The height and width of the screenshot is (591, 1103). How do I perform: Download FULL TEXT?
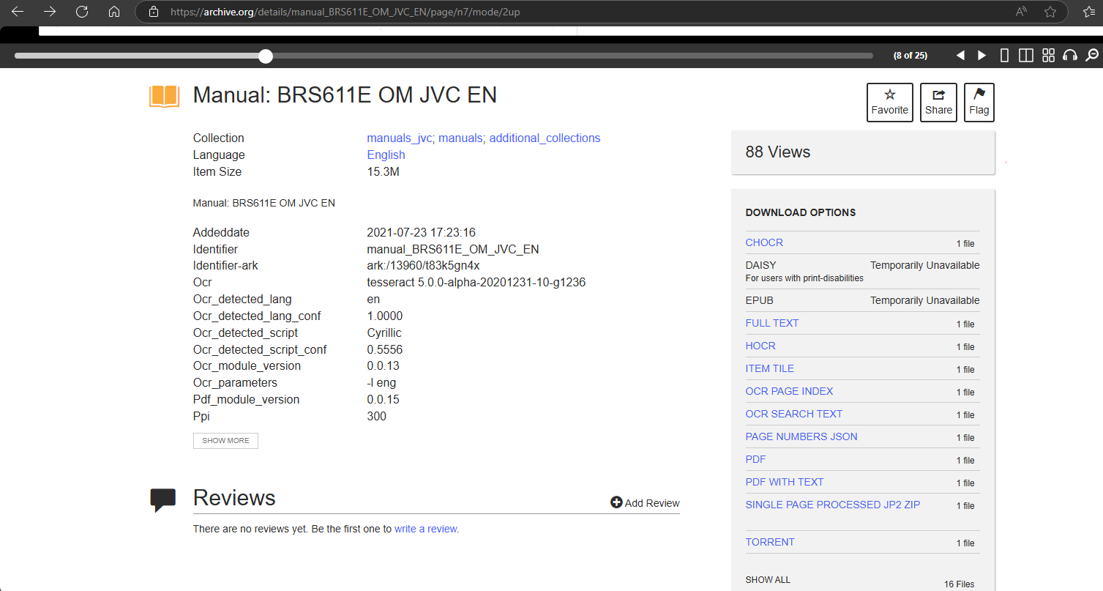(x=771, y=323)
